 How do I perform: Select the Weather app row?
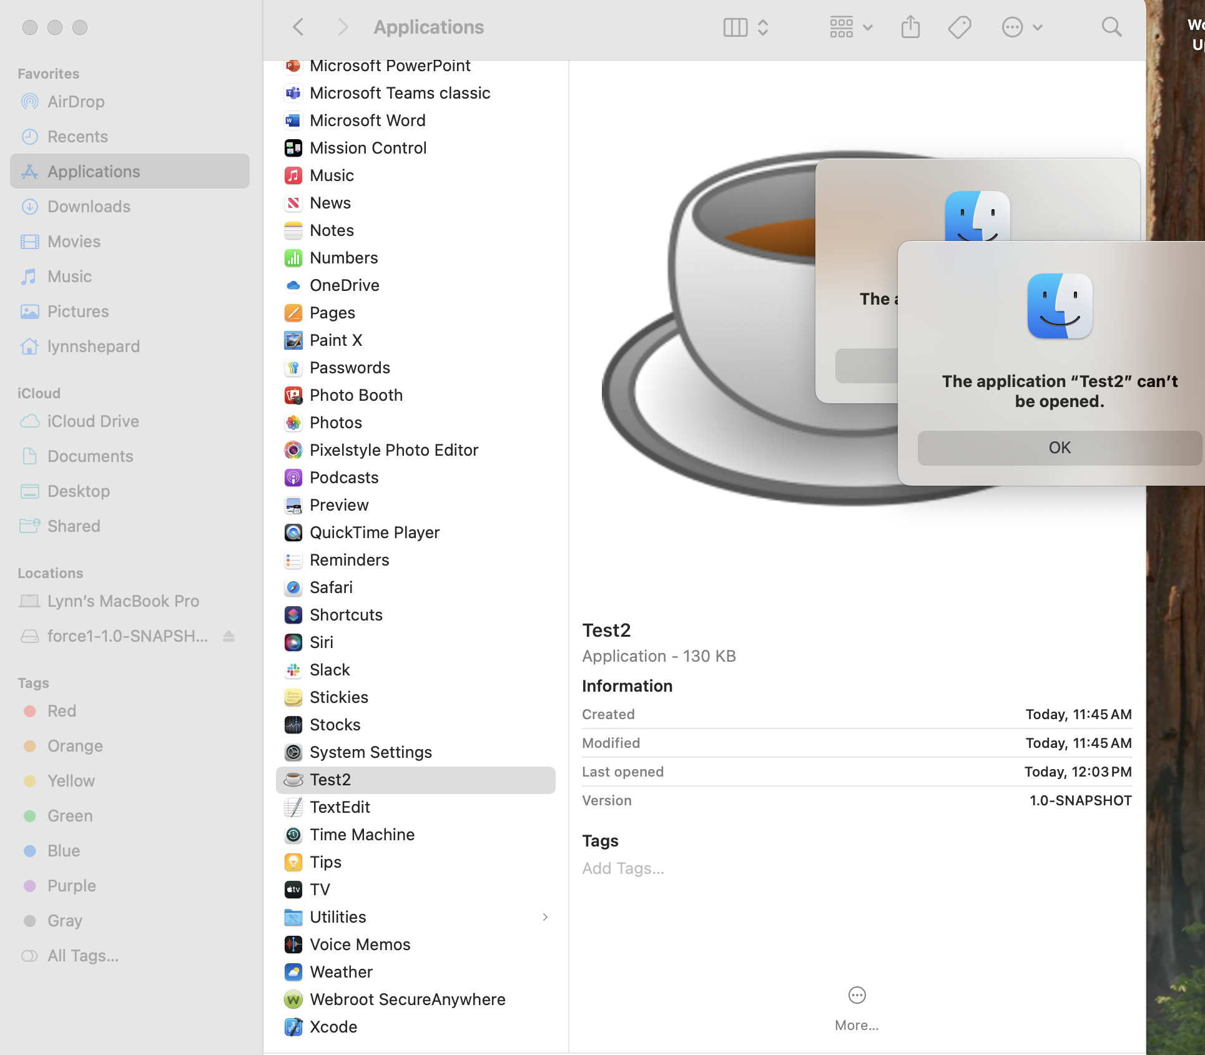click(x=415, y=971)
